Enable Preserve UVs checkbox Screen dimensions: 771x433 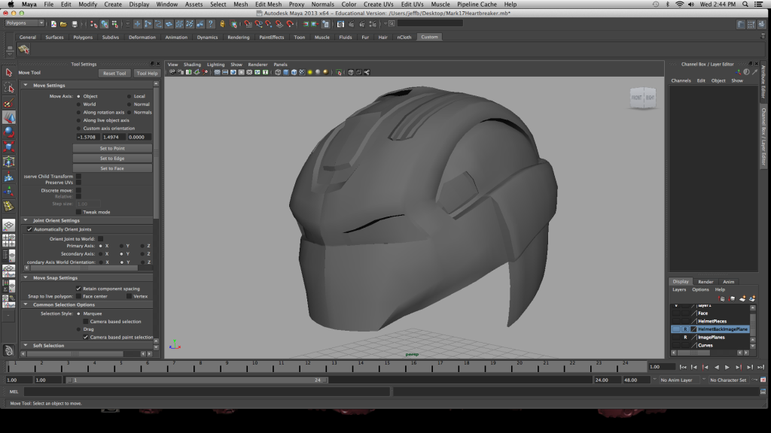[x=78, y=183]
